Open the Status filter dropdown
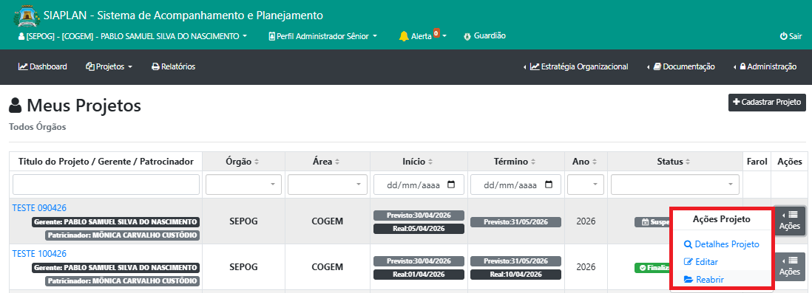Image resolution: width=812 pixels, height=293 pixels. click(x=674, y=185)
